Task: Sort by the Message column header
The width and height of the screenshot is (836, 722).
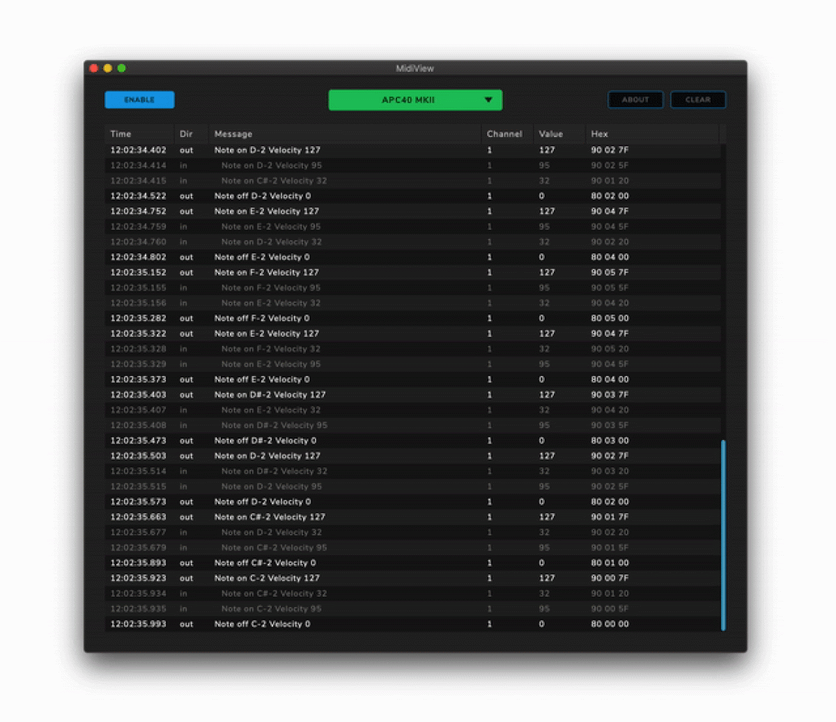Action: point(233,134)
